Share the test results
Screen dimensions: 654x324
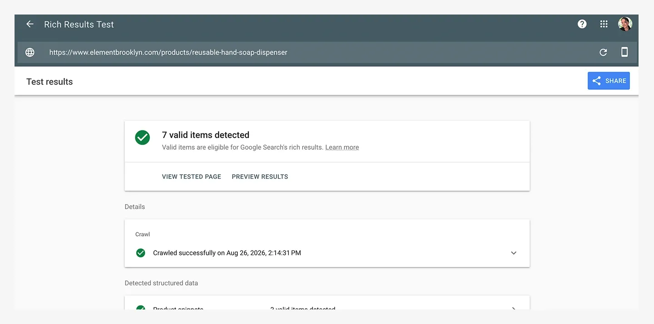click(x=609, y=81)
